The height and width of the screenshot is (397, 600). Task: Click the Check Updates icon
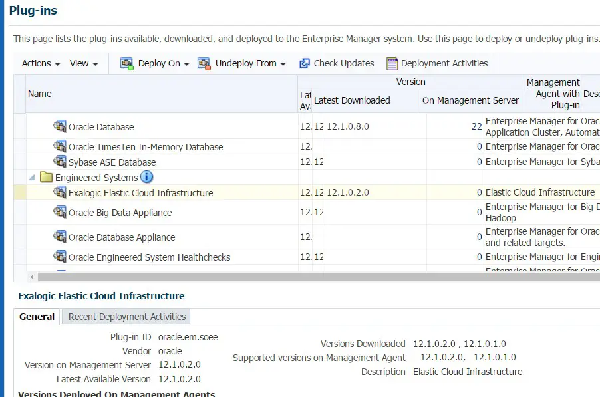coord(305,63)
